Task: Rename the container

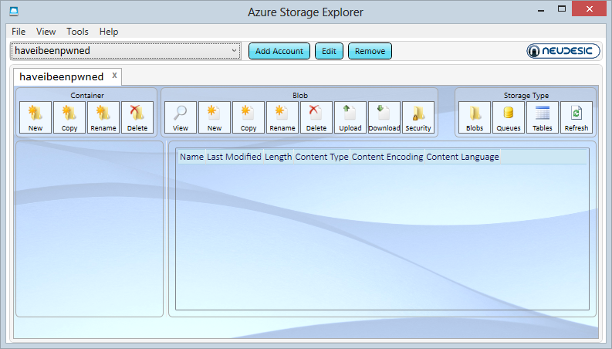Action: [x=103, y=117]
